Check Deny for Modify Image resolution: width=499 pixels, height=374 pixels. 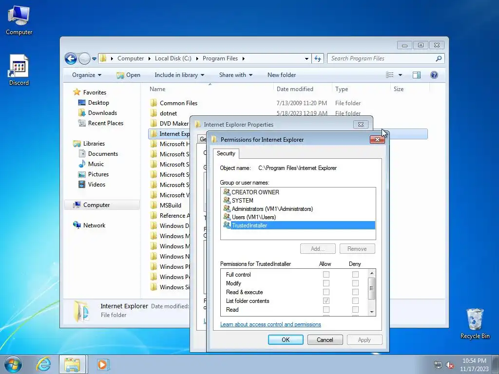click(355, 283)
